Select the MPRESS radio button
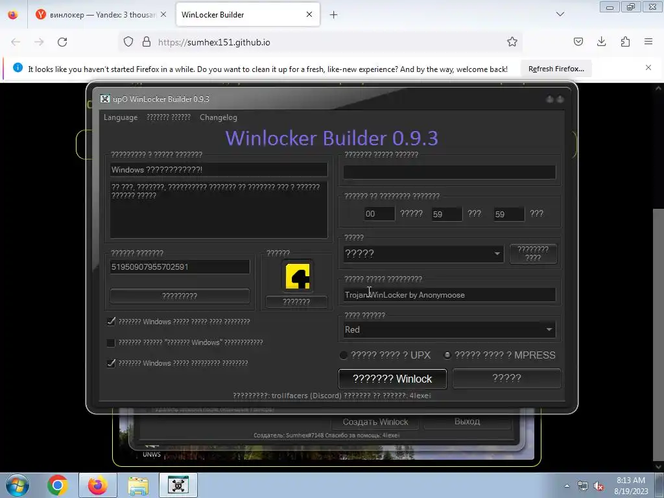The height and width of the screenshot is (498, 664). 447,355
